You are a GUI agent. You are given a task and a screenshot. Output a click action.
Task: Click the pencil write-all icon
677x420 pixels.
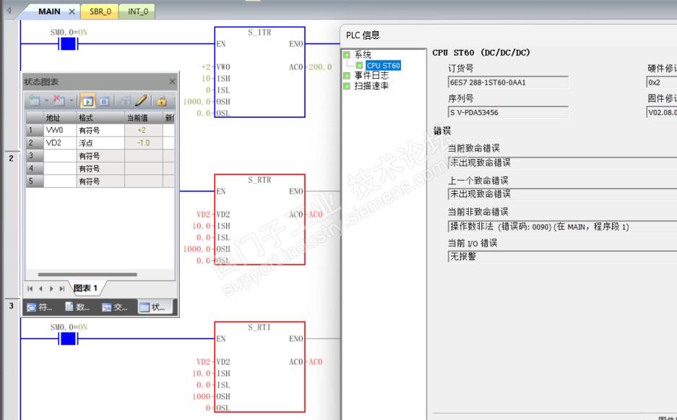141,100
